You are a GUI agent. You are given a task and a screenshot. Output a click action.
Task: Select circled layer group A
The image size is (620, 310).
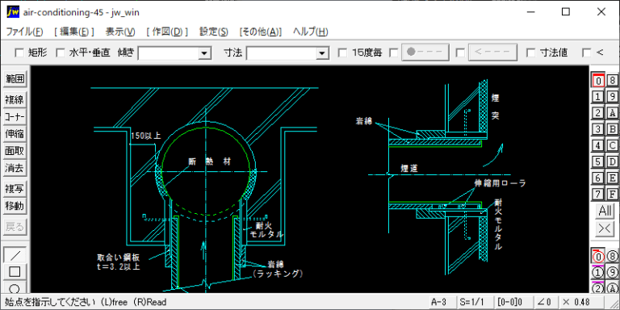click(612, 288)
